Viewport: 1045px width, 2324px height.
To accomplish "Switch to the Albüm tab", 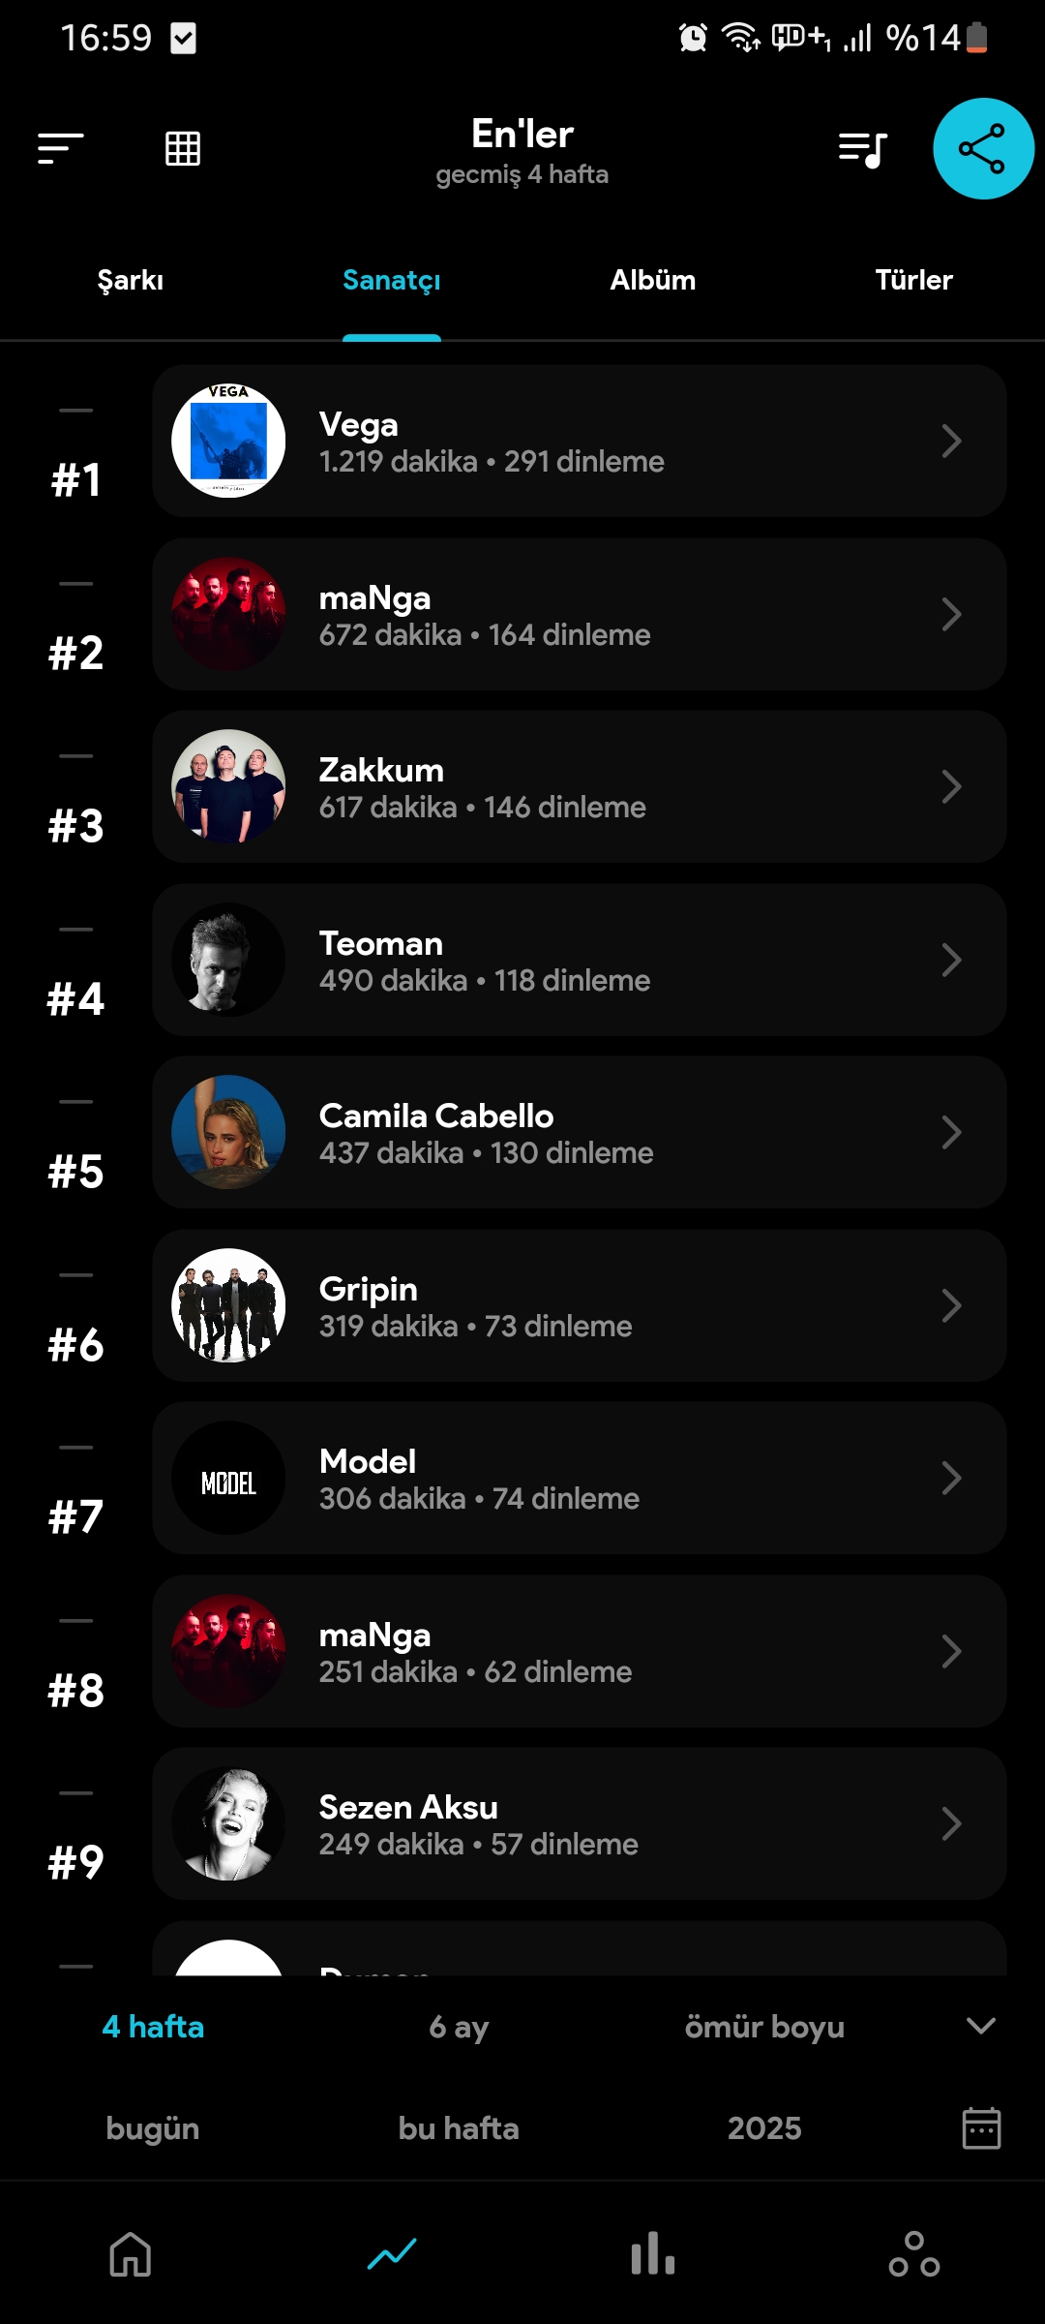I will click(x=653, y=281).
